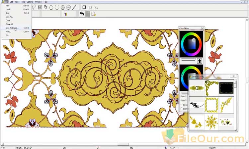Click Print in the File menu

[x=8, y=31]
